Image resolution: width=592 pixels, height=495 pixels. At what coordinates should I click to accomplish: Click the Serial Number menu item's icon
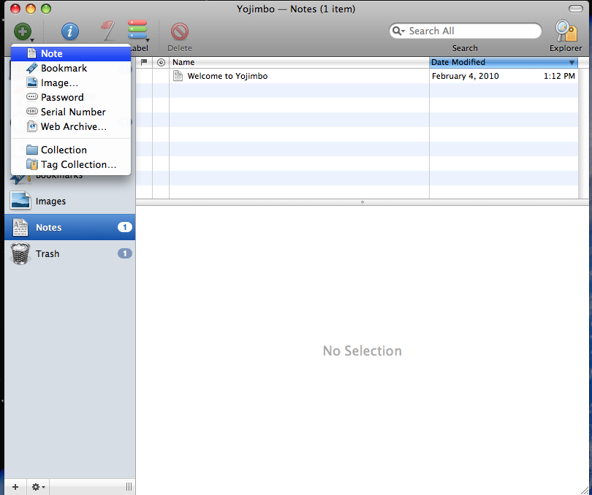point(32,112)
